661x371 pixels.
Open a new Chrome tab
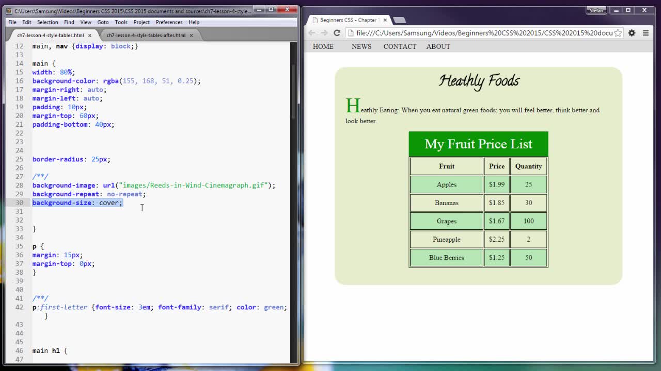399,20
